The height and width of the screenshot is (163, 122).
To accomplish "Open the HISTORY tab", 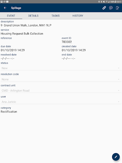I will (78, 16).
